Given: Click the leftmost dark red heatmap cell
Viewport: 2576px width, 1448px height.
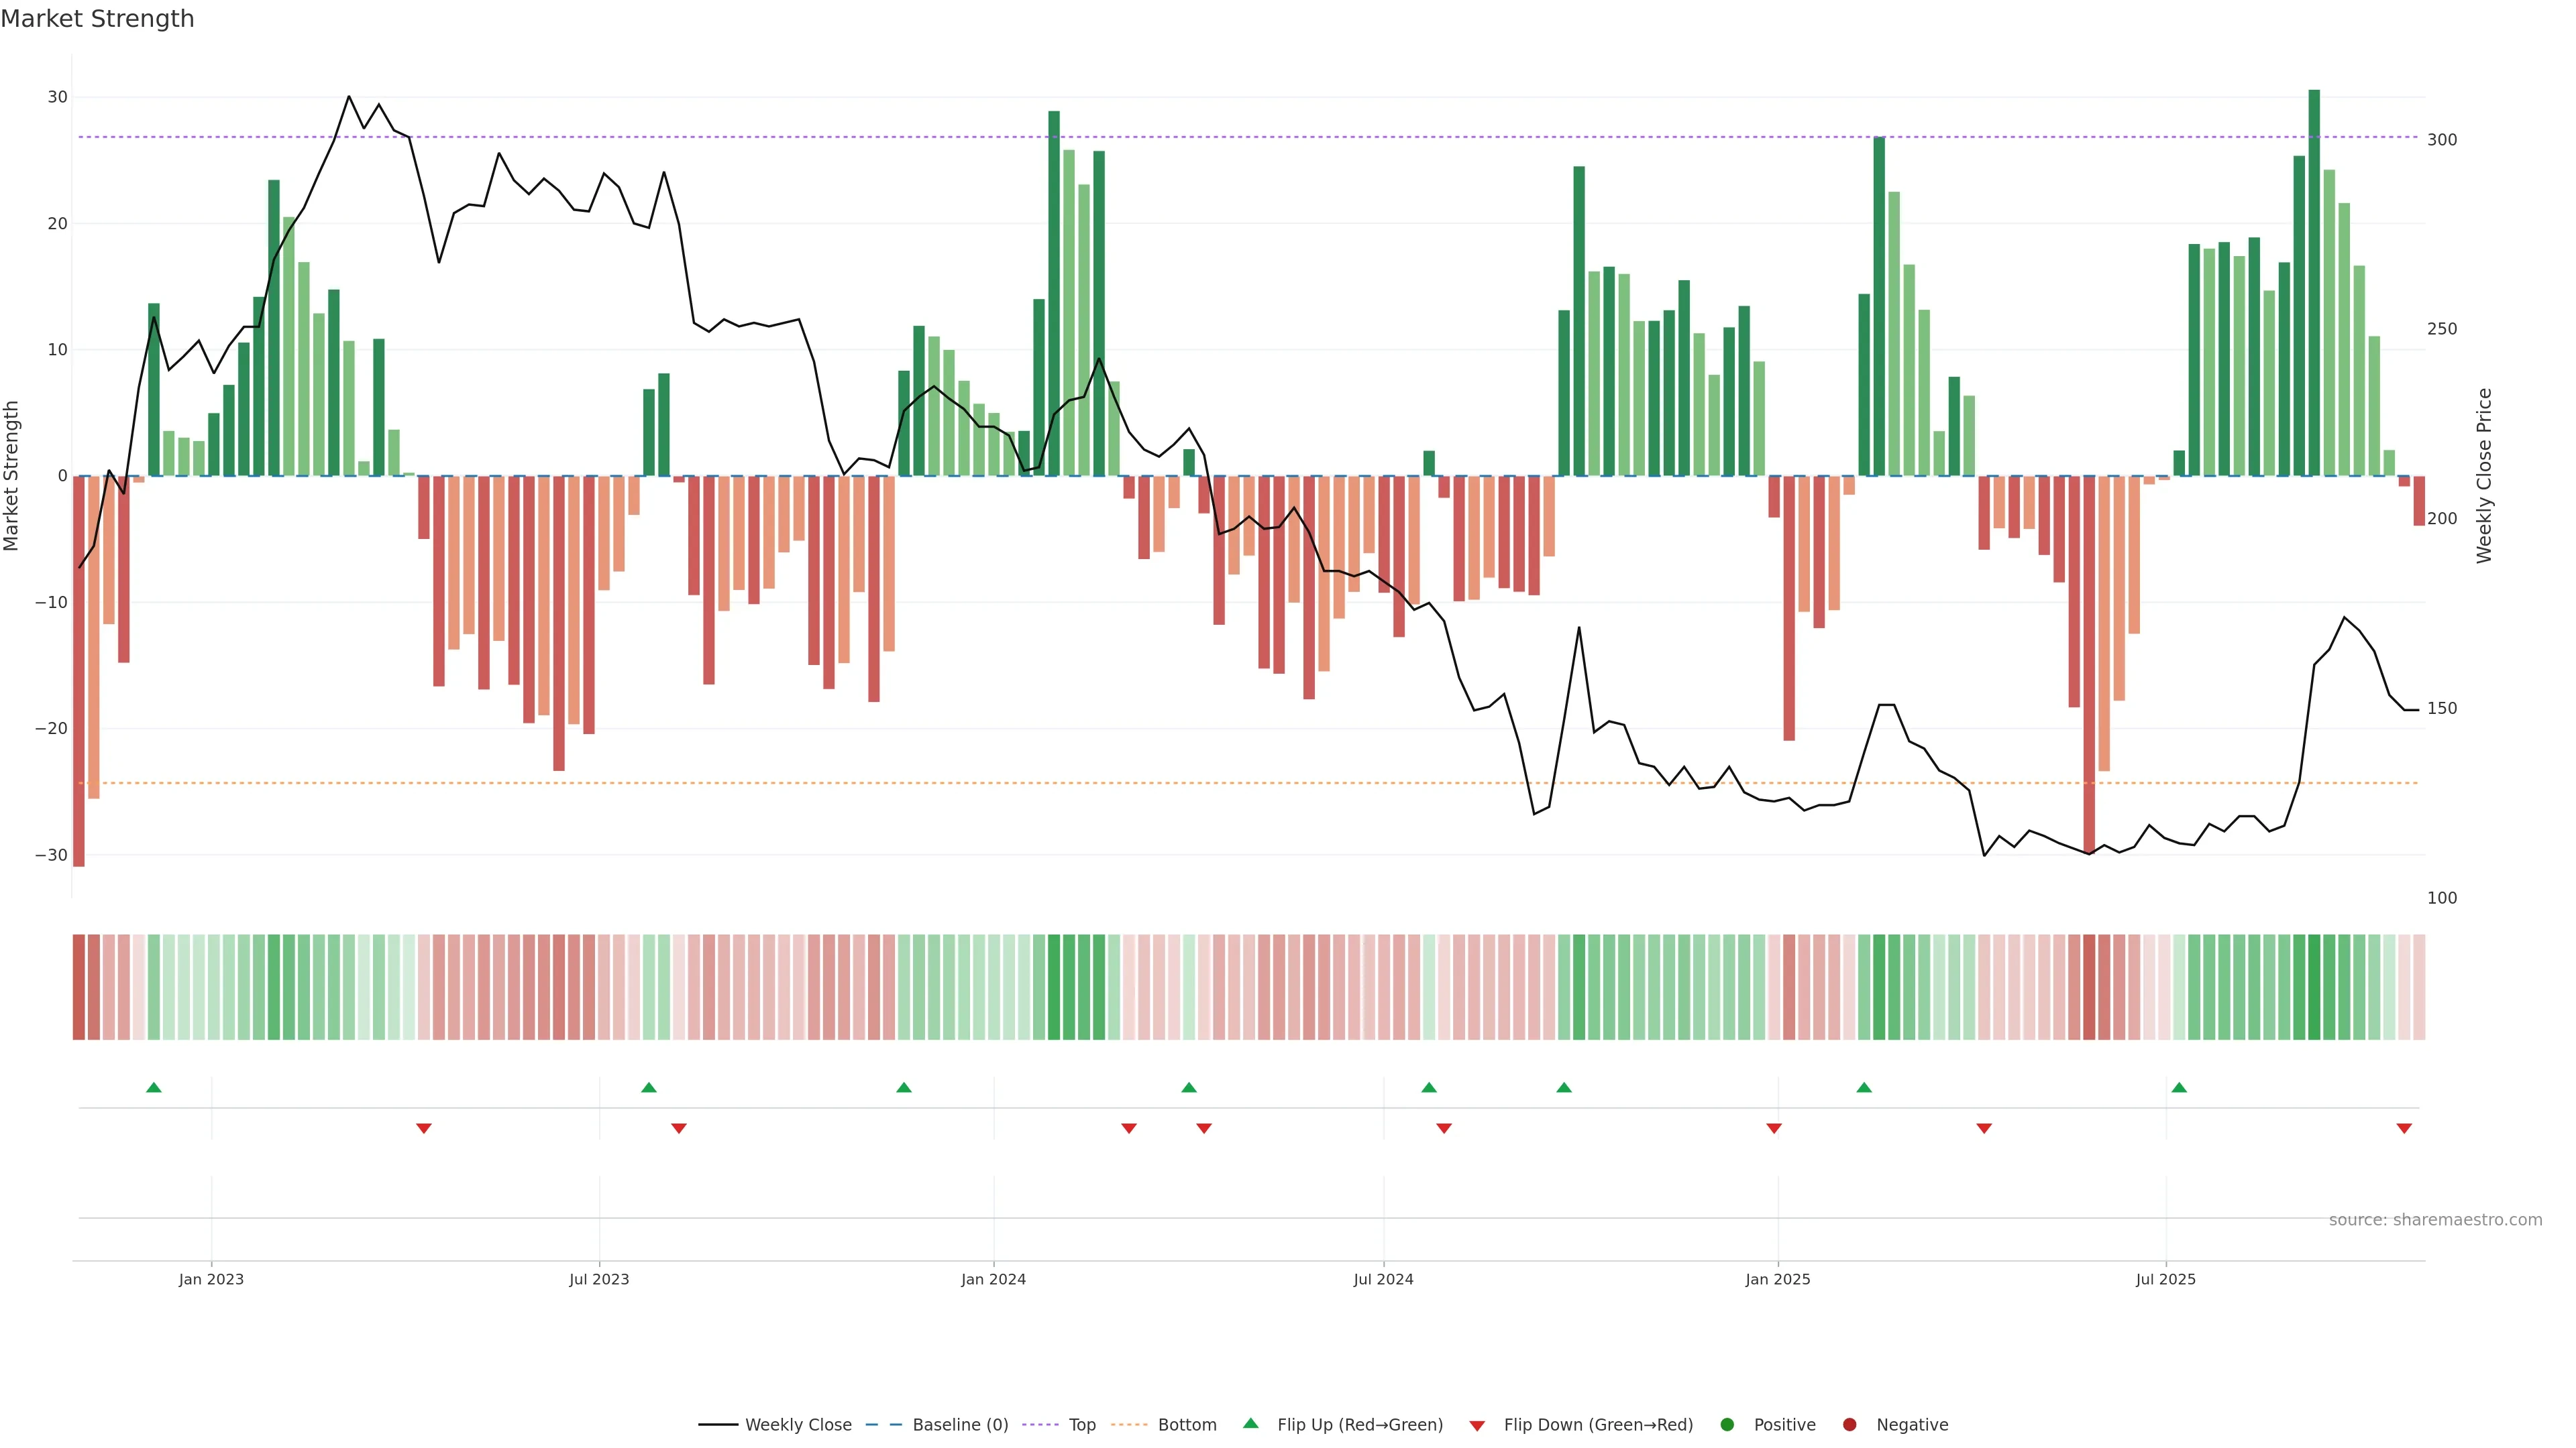Looking at the screenshot, I should point(79,987).
